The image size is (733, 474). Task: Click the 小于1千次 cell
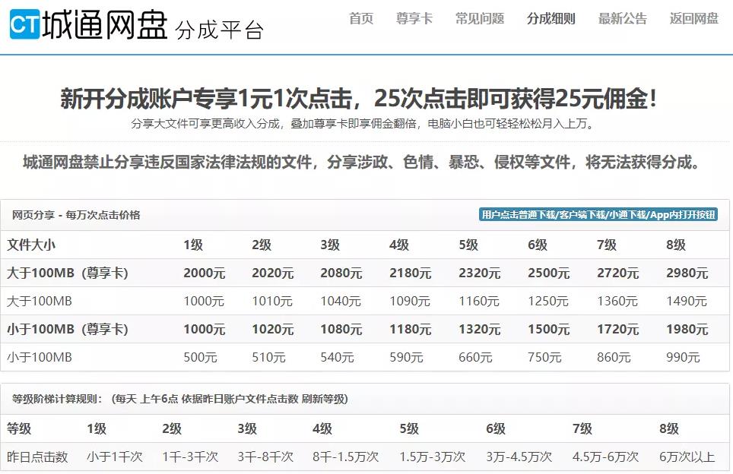[x=115, y=457]
